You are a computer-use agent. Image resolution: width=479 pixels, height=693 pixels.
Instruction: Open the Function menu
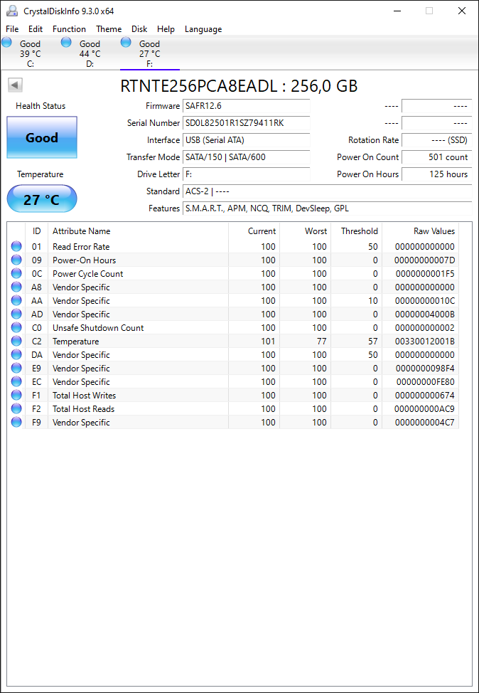pos(69,29)
